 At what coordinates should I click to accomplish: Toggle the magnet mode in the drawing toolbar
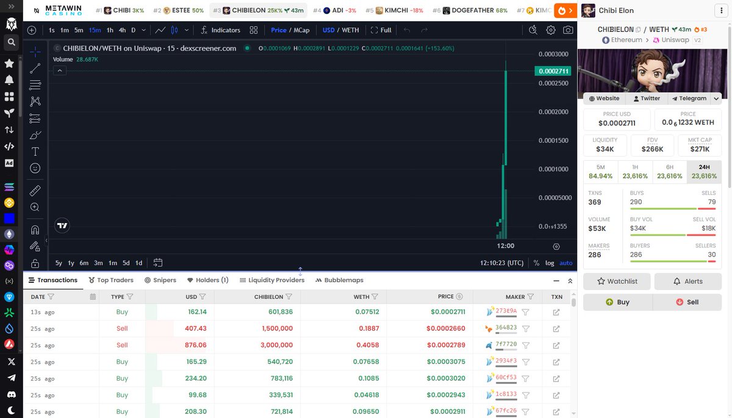point(35,230)
